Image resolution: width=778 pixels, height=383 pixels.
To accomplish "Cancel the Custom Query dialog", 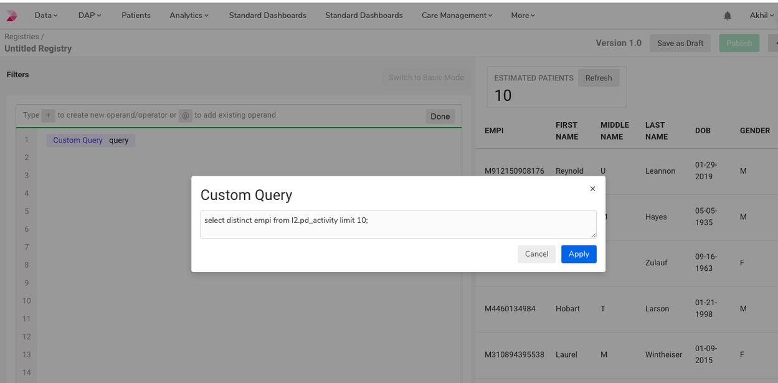I will (x=536, y=254).
